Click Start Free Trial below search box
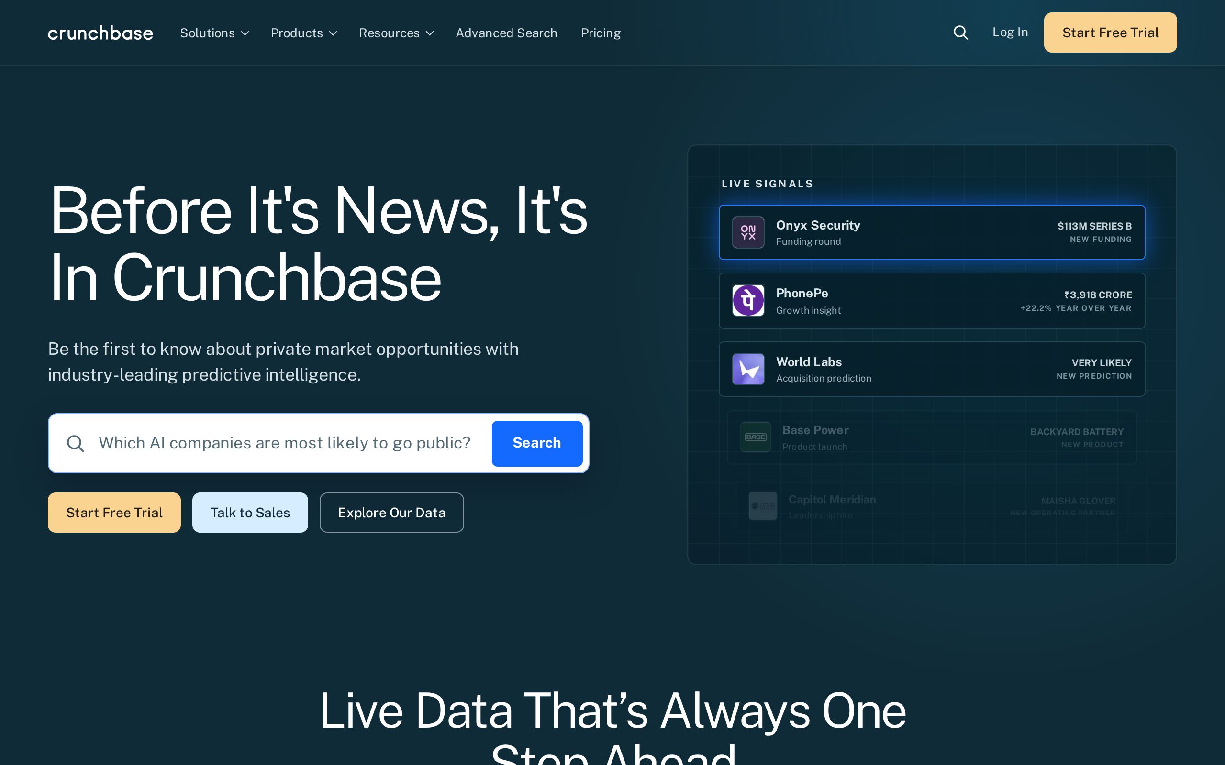The image size is (1225, 765). point(114,513)
